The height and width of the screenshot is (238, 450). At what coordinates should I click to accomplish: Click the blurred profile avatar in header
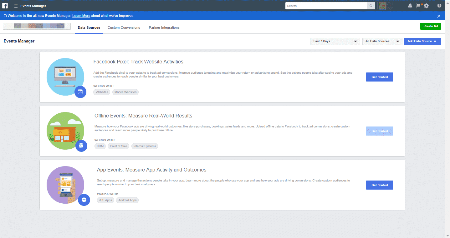click(x=382, y=6)
